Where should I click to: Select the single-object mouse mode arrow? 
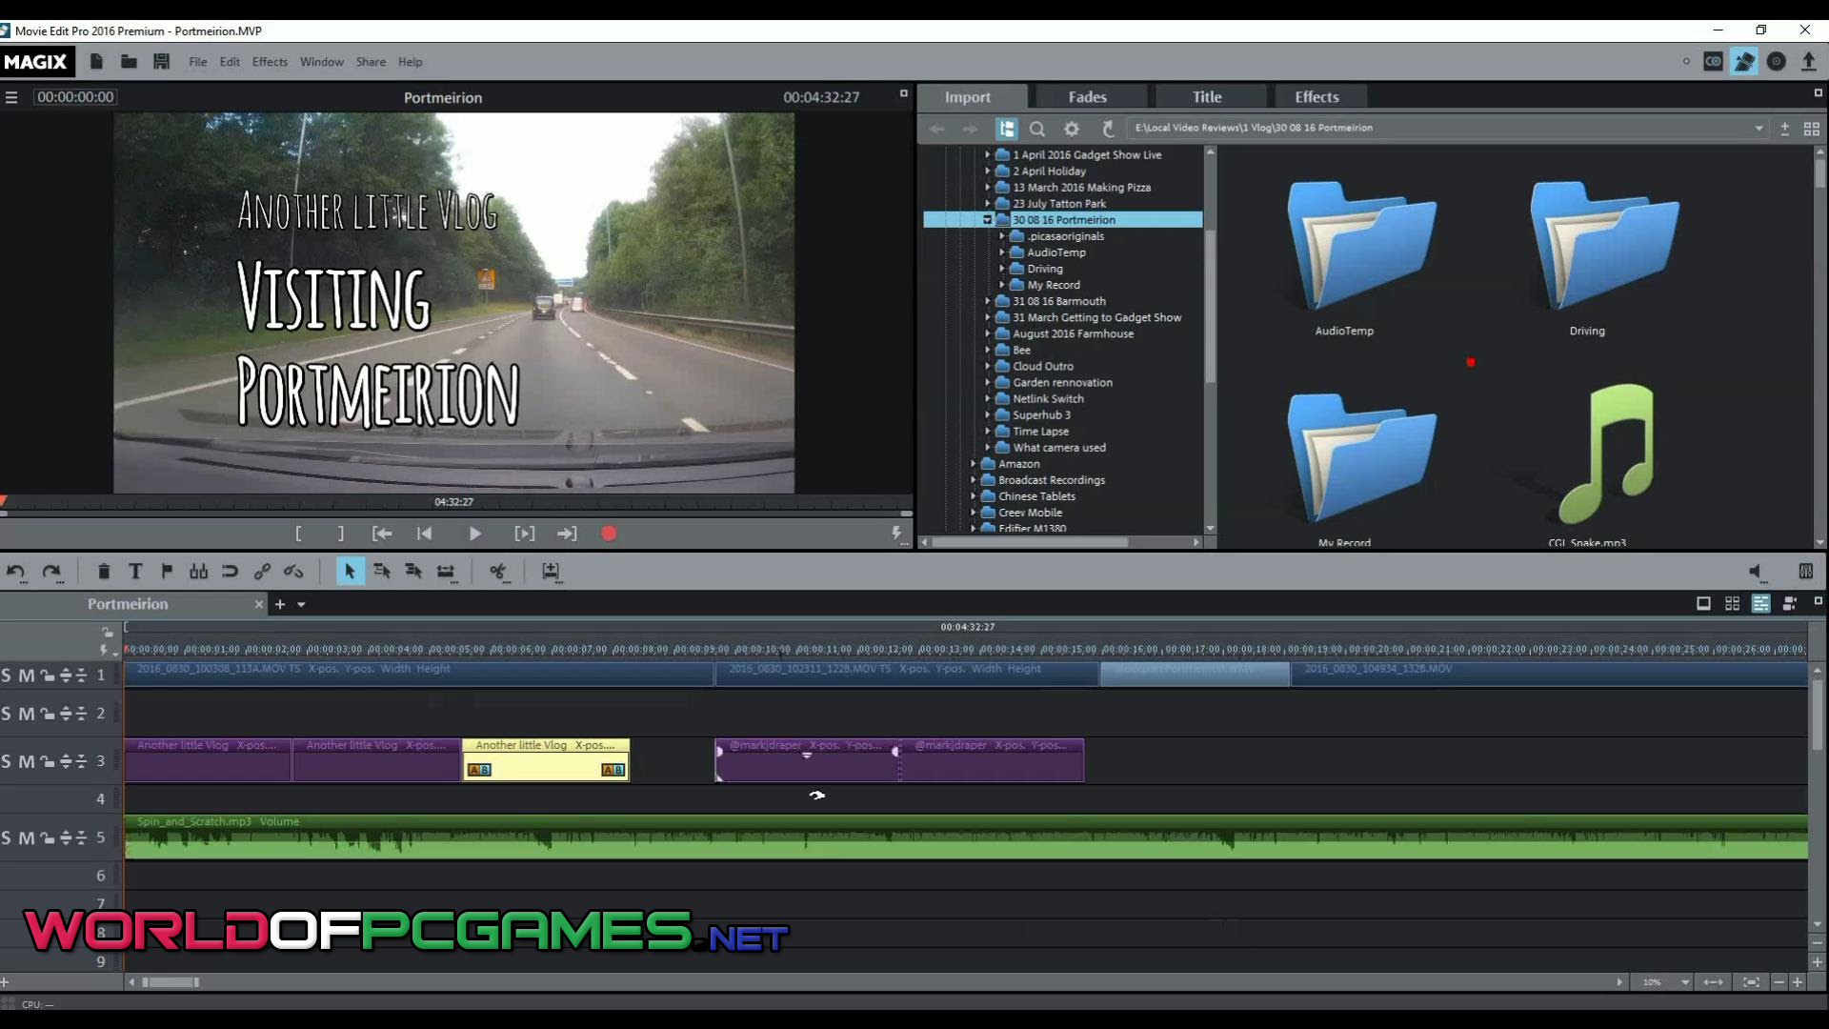(350, 572)
